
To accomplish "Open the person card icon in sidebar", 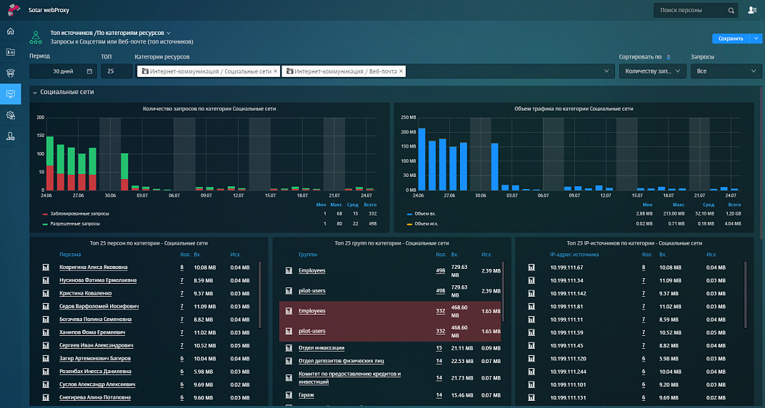I will [x=10, y=52].
